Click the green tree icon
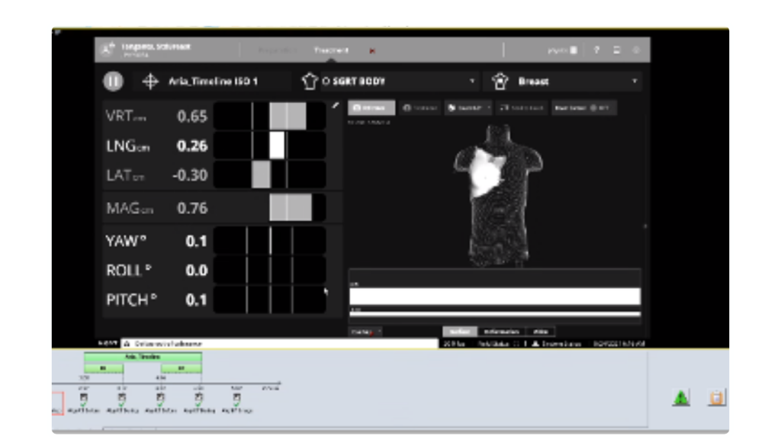Image resolution: width=781 pixels, height=439 pixels. [x=680, y=398]
